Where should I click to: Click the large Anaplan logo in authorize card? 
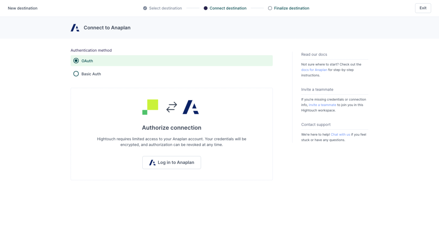[x=191, y=107]
